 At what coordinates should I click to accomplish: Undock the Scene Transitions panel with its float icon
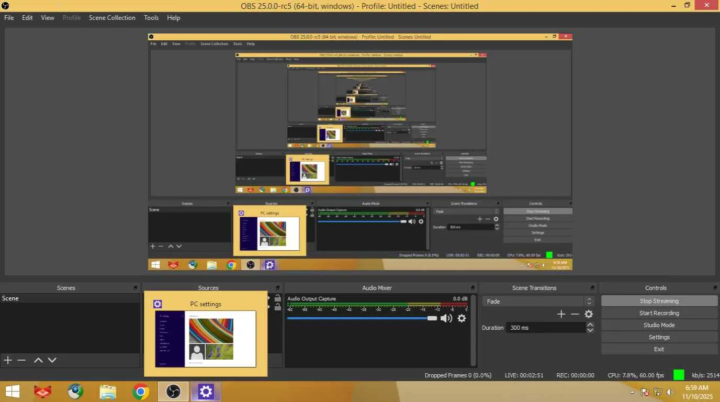tap(593, 288)
